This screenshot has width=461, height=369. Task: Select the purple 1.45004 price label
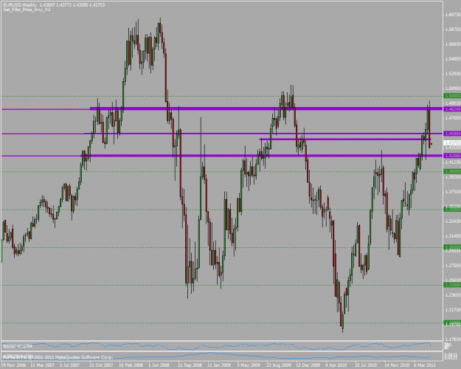pos(452,134)
